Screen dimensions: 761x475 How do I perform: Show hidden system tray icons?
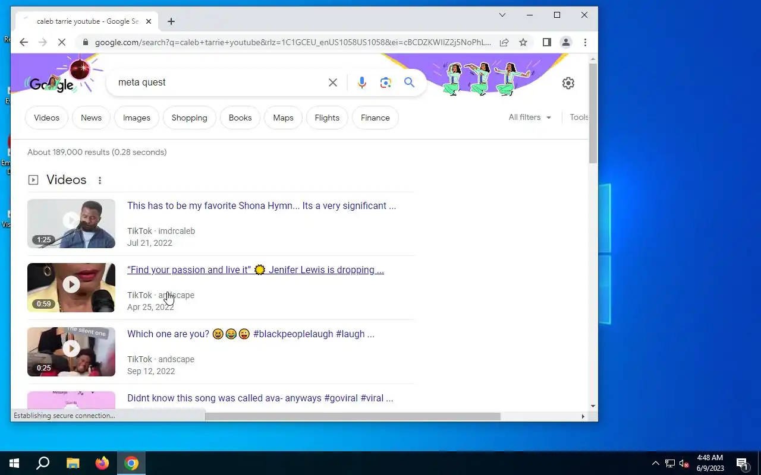tap(656, 464)
